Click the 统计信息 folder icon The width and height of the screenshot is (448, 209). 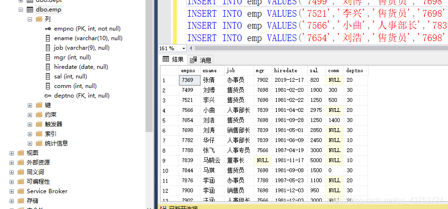pos(39,143)
